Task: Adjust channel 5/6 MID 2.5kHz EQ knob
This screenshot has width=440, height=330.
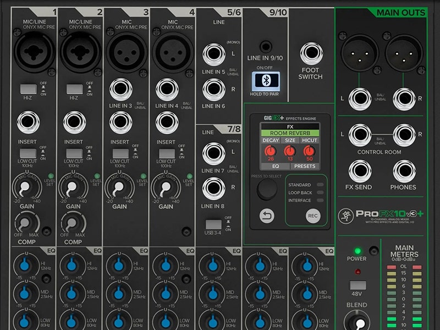Action: (213, 293)
